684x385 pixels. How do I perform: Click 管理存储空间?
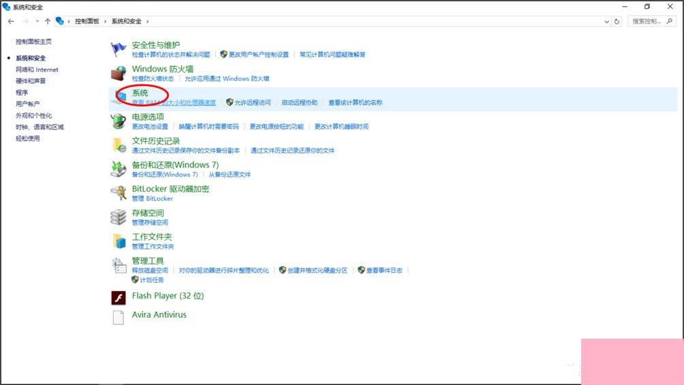[150, 223]
